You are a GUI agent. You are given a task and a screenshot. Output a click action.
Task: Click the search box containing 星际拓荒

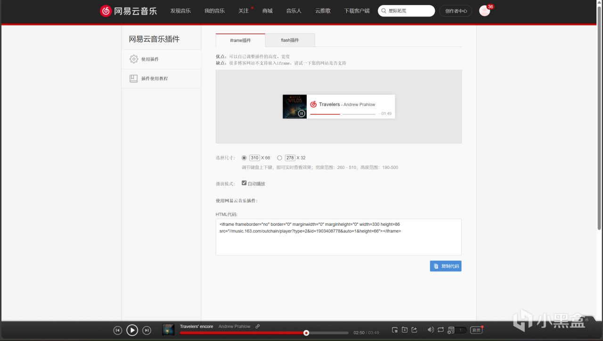[x=406, y=11]
